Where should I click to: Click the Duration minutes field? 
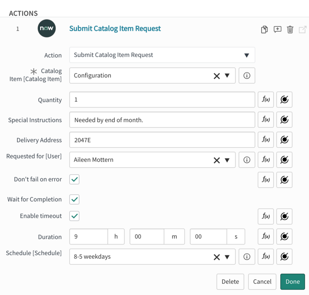click(x=147, y=236)
